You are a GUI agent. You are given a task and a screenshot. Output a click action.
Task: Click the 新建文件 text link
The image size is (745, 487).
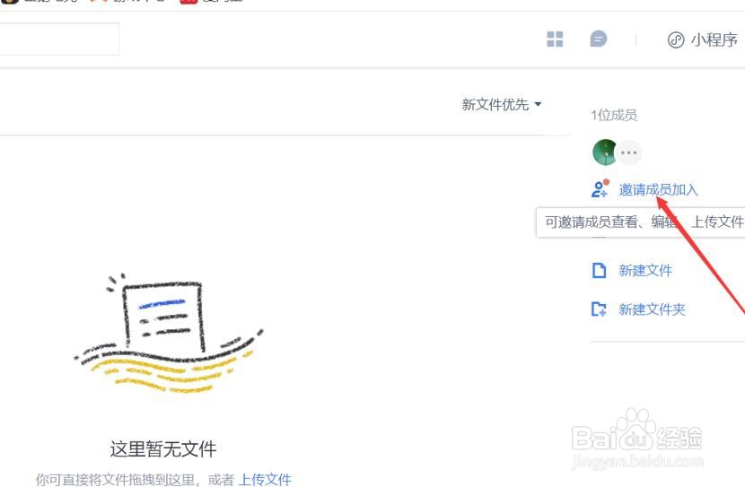coord(645,271)
